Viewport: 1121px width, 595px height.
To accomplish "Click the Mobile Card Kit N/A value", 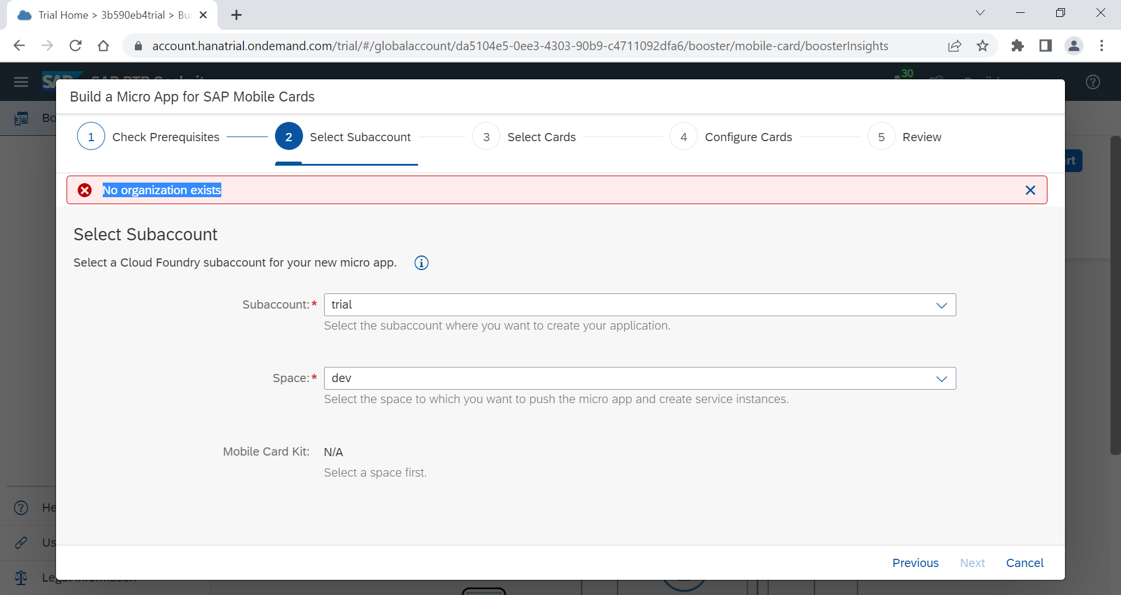I will [333, 452].
